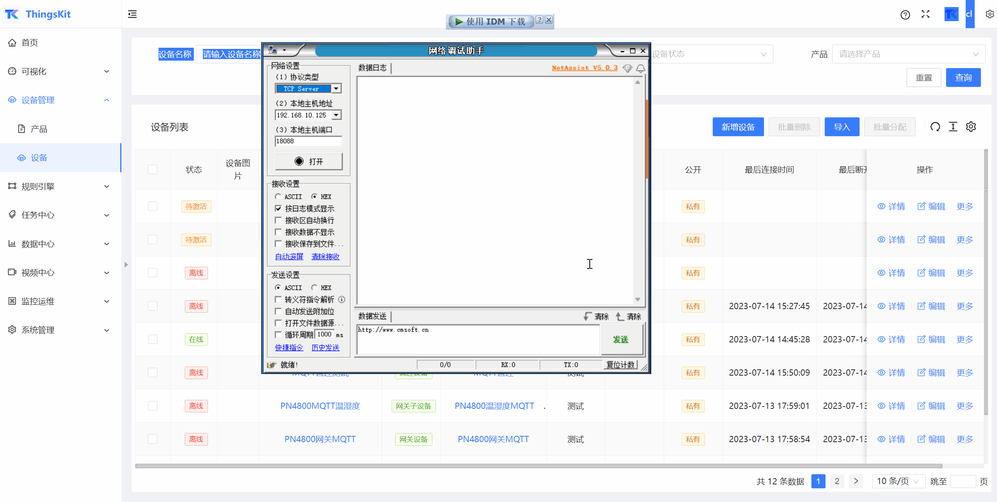997x502 pixels.
Task: Click the sidebar collapse arrow handle
Action: (x=126, y=265)
